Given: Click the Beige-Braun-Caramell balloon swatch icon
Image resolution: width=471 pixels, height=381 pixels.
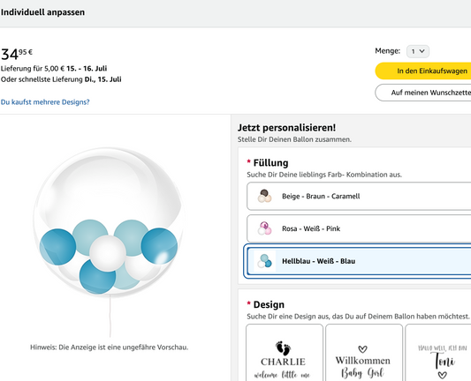Looking at the screenshot, I should point(264,196).
